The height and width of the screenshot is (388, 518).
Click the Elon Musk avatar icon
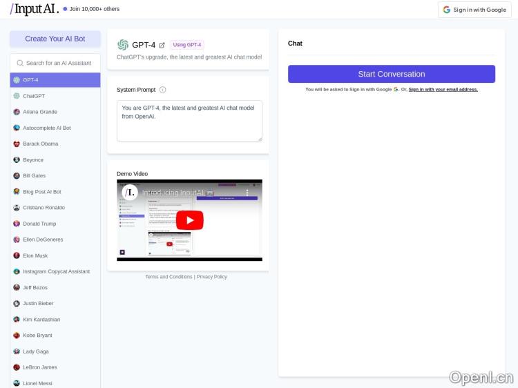[17, 255]
